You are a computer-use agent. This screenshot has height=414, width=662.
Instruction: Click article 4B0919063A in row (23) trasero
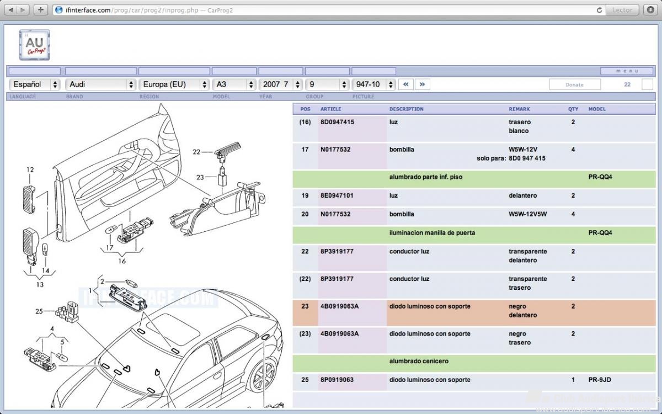click(339, 334)
